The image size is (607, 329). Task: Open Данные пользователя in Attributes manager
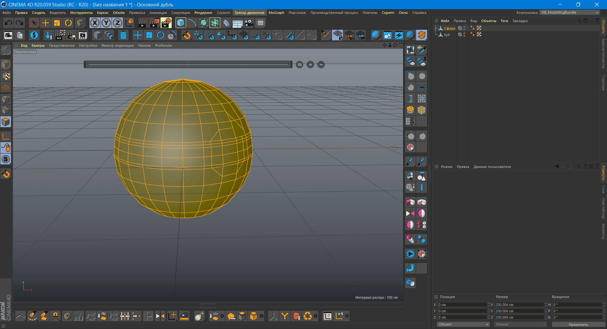(492, 167)
